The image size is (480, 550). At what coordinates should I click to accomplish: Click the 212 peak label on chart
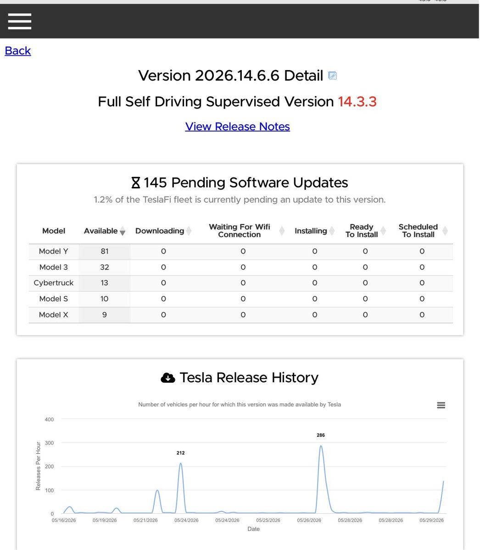(x=180, y=453)
